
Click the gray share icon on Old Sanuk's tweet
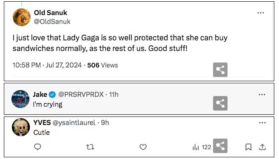pyautogui.click(x=220, y=70)
